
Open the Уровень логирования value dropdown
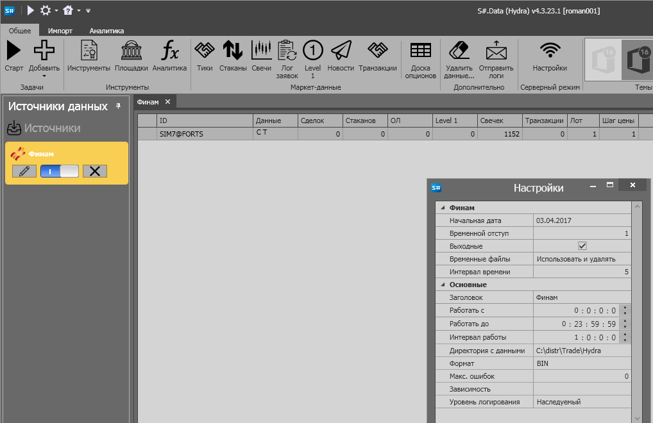click(582, 402)
